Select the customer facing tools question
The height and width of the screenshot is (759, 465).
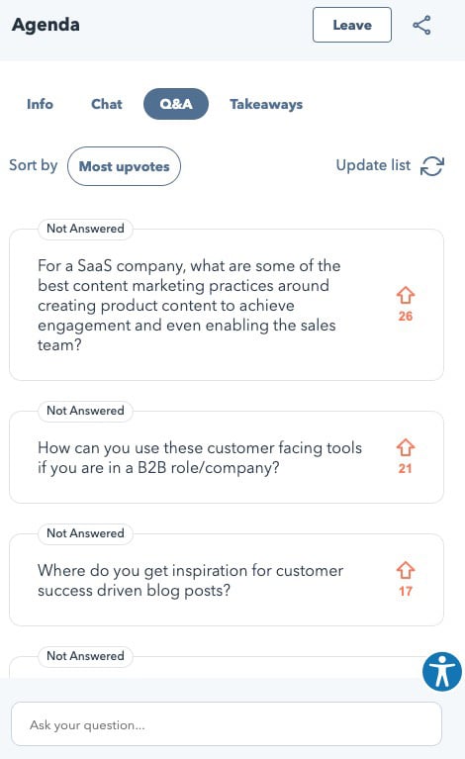pos(227,457)
